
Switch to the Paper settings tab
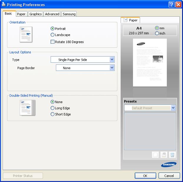(22, 14)
